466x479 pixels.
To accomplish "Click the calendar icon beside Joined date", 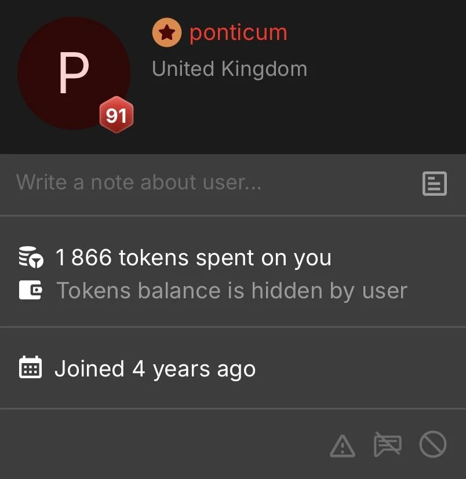I will tap(30, 367).
